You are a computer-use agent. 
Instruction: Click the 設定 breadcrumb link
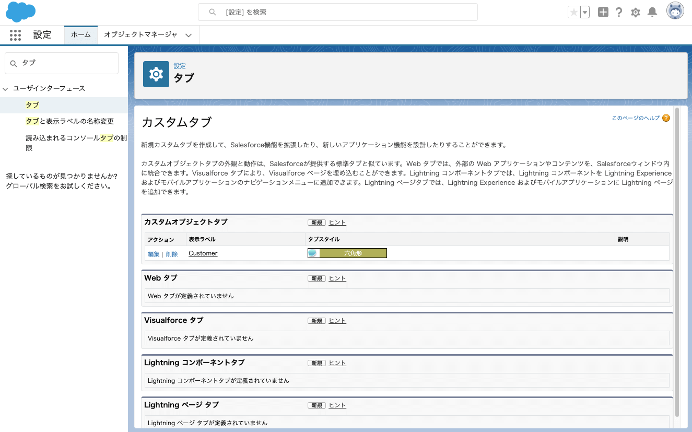pyautogui.click(x=180, y=66)
